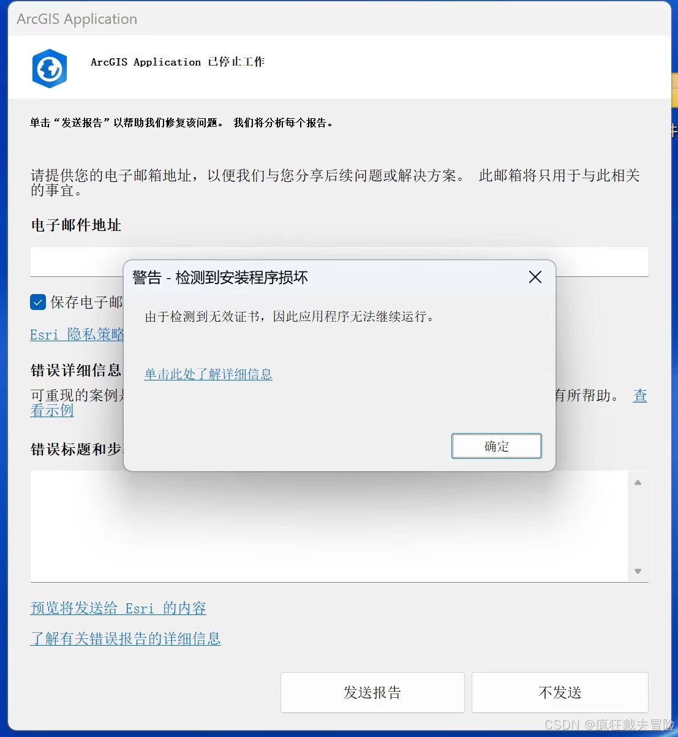Image resolution: width=678 pixels, height=737 pixels.
Task: Dismiss with the 不发送 button
Action: (560, 693)
